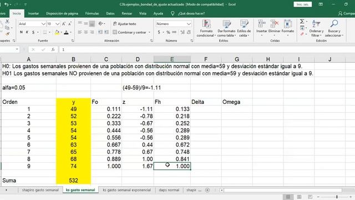The height and width of the screenshot is (200, 355).
Task: Click the decrease indent icon
Action: [x=100, y=32]
